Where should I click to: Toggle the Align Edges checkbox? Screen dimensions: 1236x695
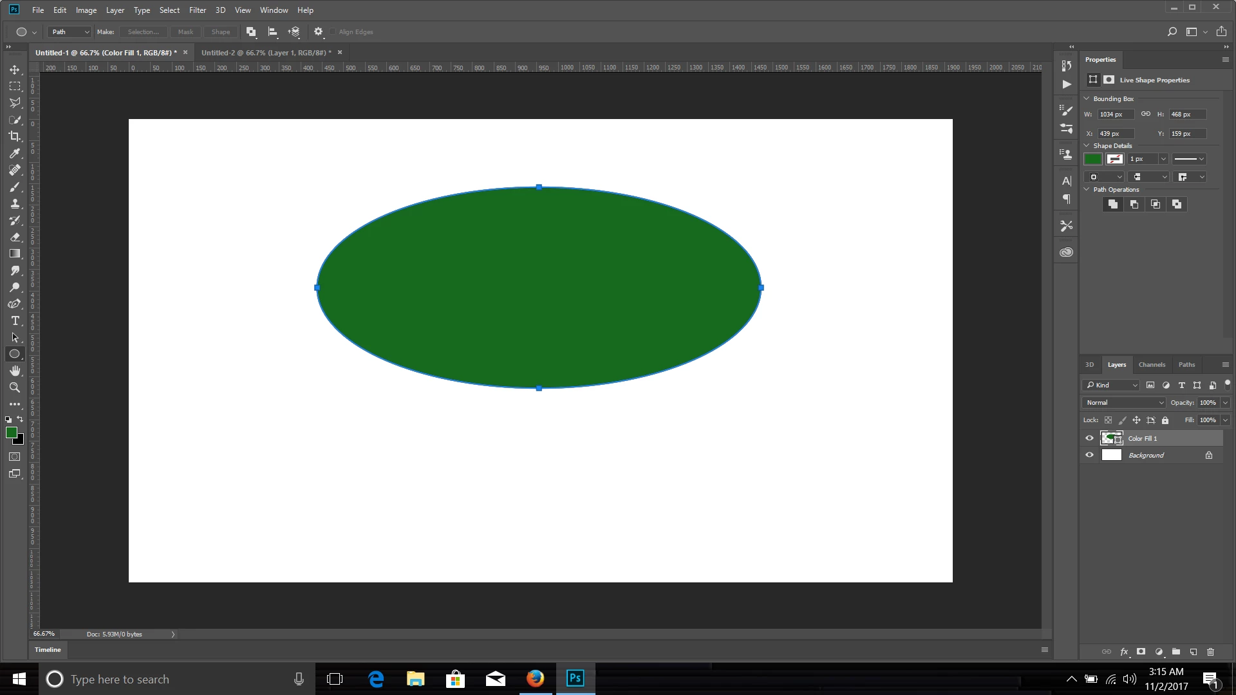[x=333, y=32]
